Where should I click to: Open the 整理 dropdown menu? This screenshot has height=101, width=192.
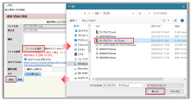(73, 20)
